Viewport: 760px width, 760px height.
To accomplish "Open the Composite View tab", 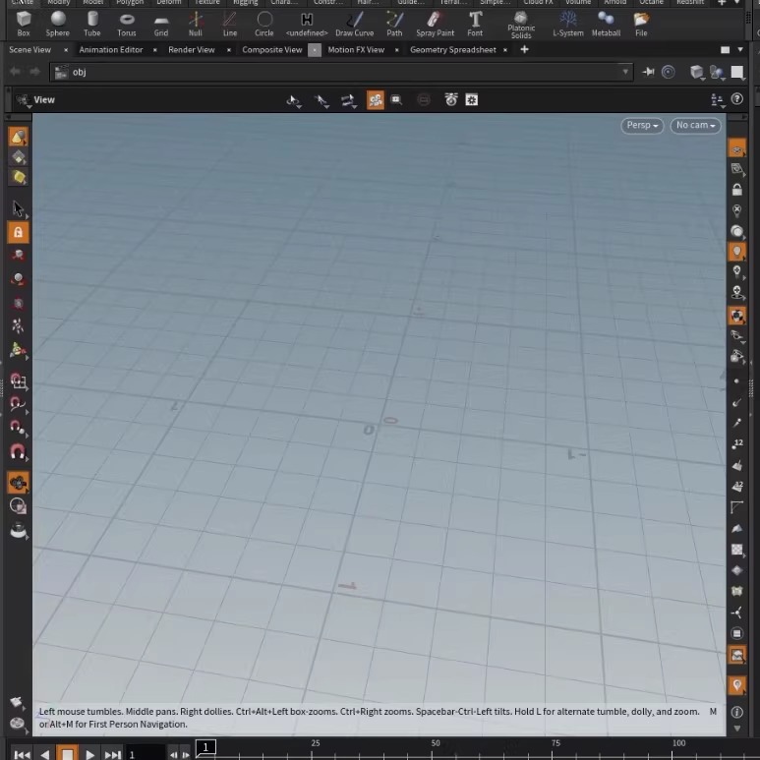I will pyautogui.click(x=272, y=50).
